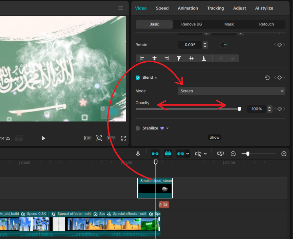
Task: Zoom out the timeline
Action: pyautogui.click(x=233, y=154)
